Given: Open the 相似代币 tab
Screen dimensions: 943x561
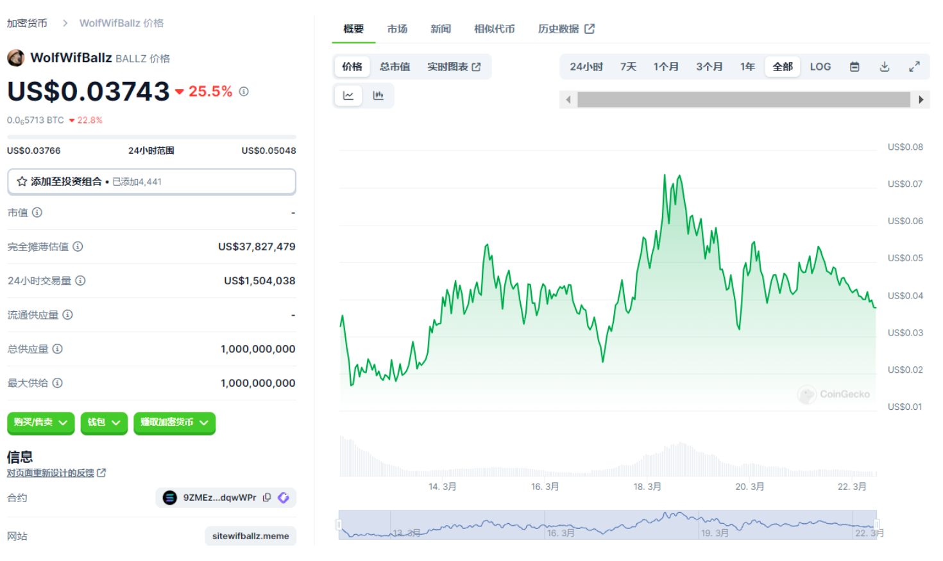Looking at the screenshot, I should 494,29.
